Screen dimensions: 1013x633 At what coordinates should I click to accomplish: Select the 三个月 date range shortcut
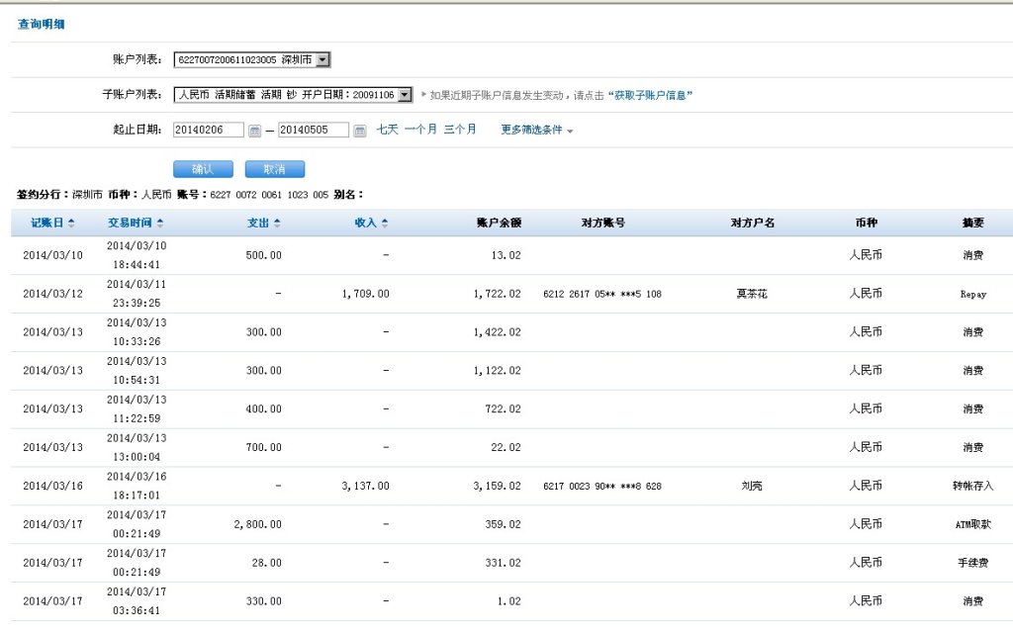460,130
